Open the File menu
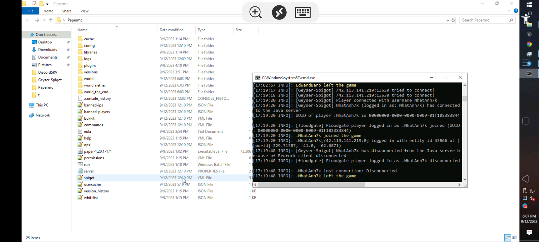 (30, 11)
